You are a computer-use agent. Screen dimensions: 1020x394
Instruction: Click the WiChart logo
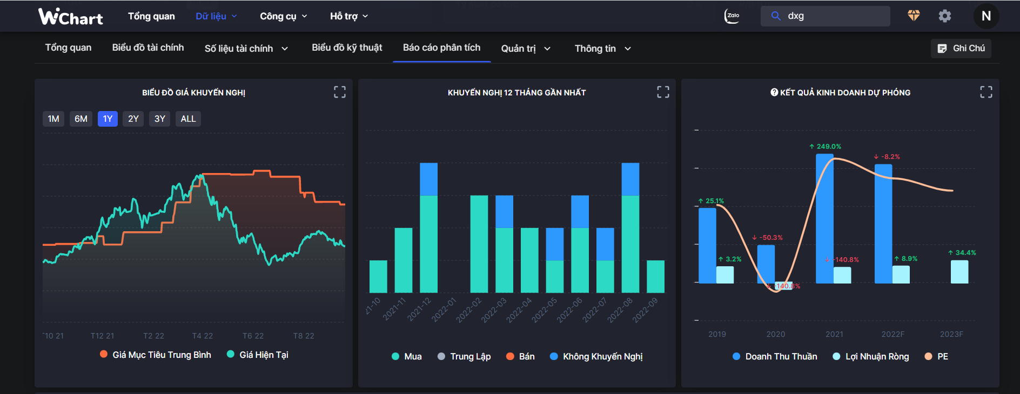coord(70,17)
